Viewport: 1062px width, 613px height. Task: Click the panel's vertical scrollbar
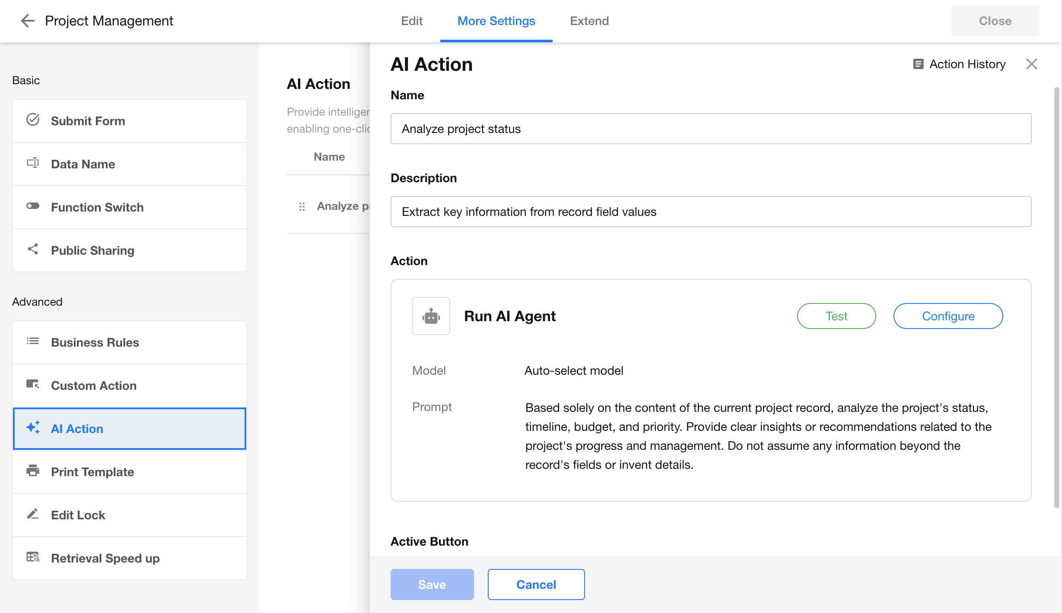(1056, 298)
